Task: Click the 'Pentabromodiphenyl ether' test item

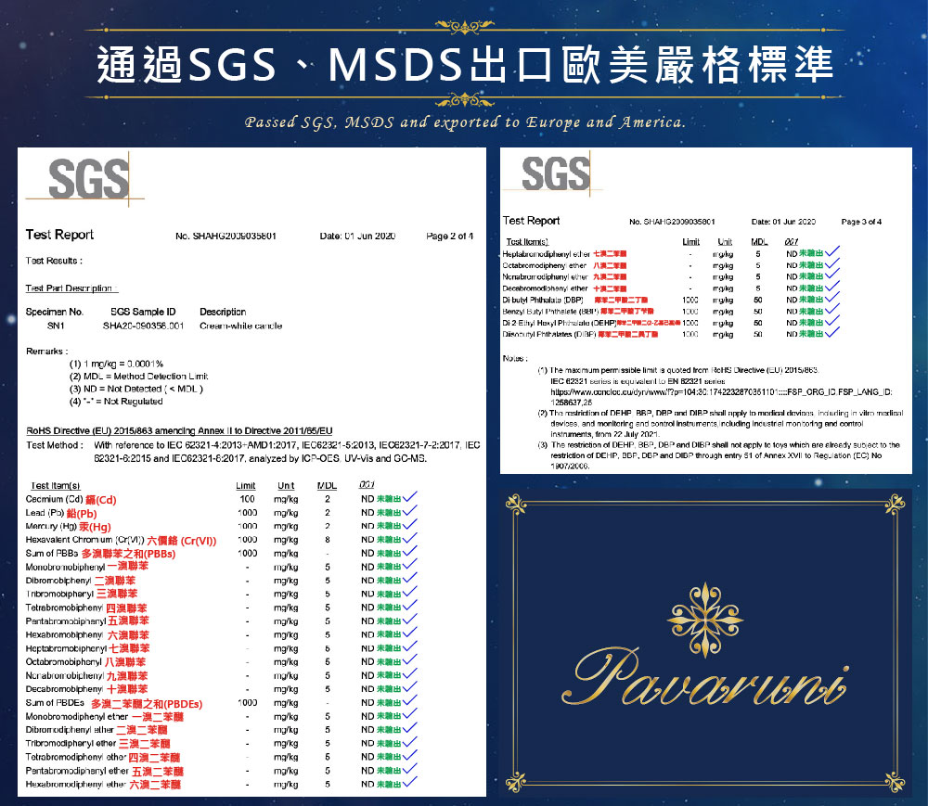Action: 104,771
